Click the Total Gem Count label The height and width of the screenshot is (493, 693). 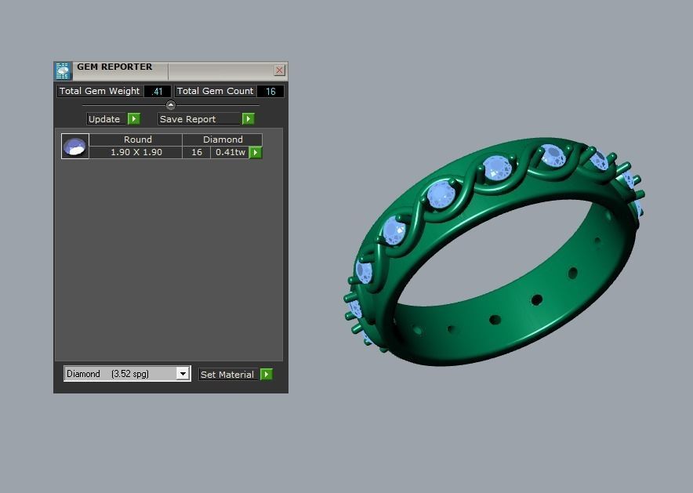[216, 91]
